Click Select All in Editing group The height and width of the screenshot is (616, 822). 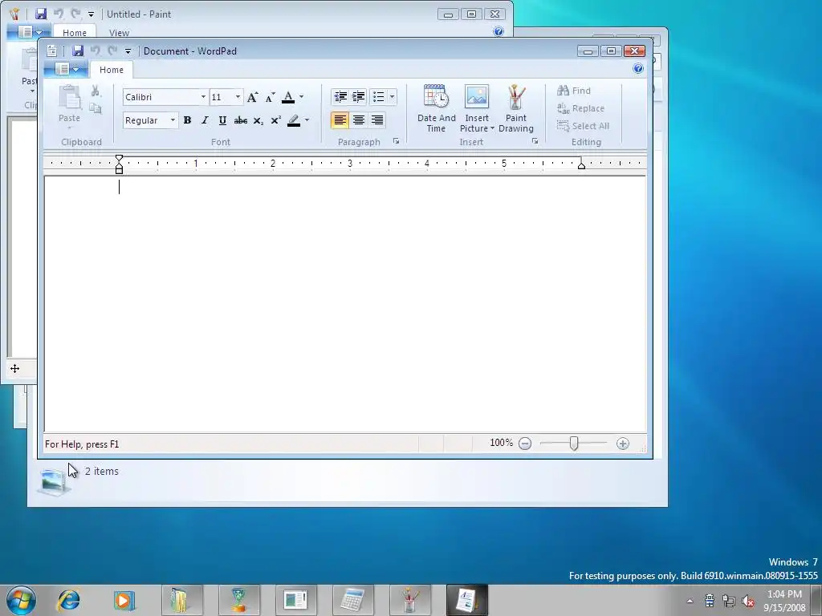pos(583,126)
